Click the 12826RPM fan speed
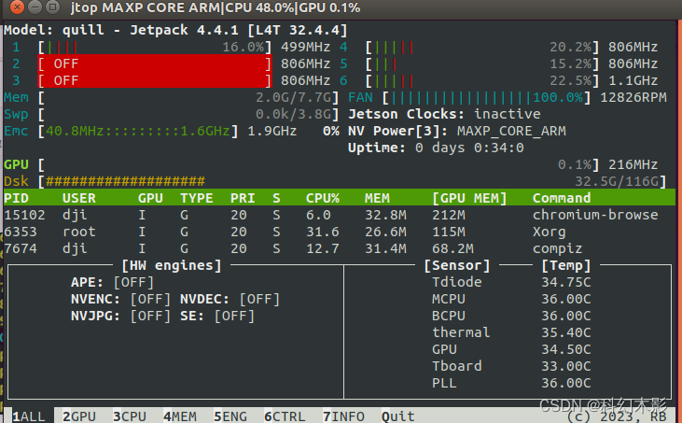The height and width of the screenshot is (423, 682). point(633,97)
